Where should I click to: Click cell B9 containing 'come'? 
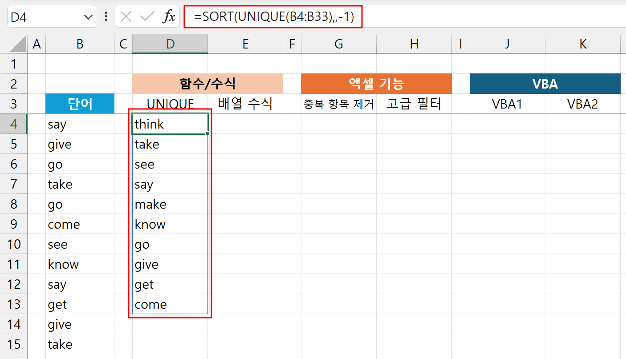pyautogui.click(x=64, y=224)
